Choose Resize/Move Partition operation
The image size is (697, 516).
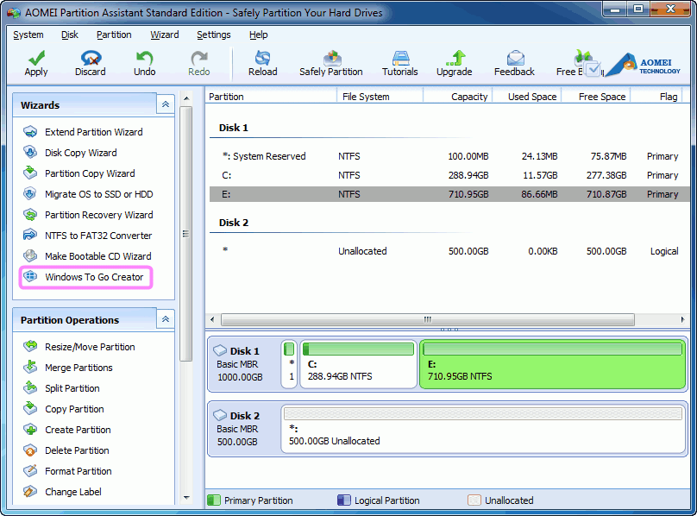click(79, 347)
